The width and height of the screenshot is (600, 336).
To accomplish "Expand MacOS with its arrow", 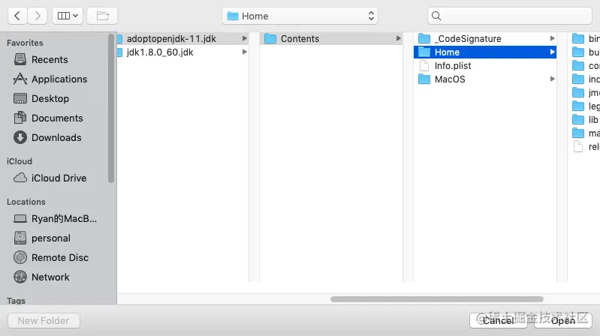I will (x=552, y=79).
